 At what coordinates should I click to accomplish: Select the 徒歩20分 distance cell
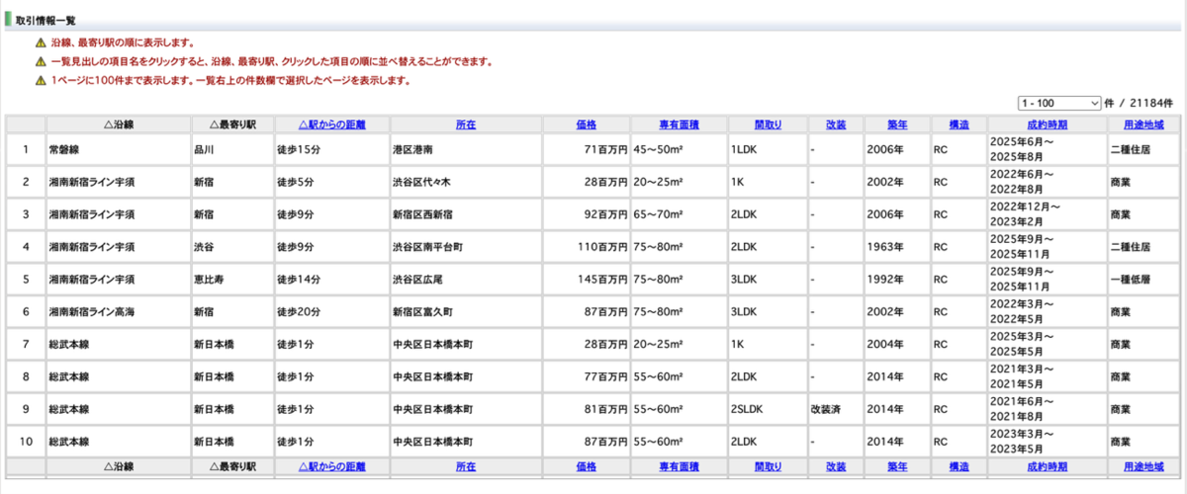pyautogui.click(x=331, y=312)
